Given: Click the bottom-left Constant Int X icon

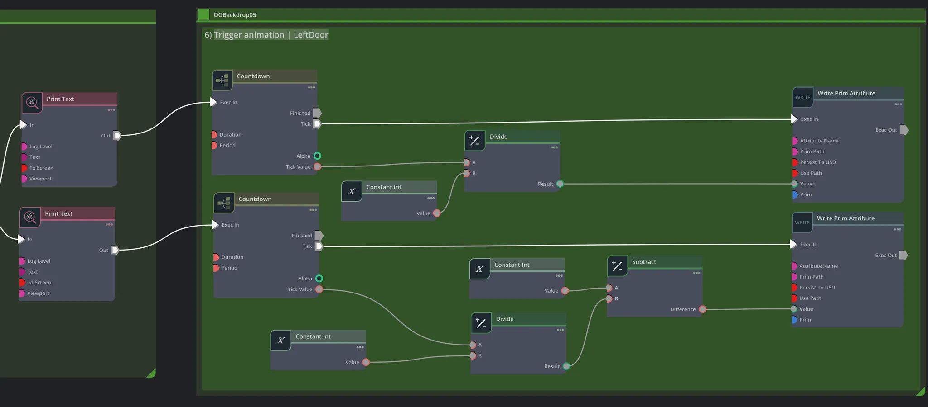Looking at the screenshot, I should (x=280, y=341).
